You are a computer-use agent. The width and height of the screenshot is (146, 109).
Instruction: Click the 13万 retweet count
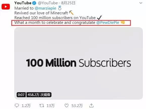tap(51, 105)
